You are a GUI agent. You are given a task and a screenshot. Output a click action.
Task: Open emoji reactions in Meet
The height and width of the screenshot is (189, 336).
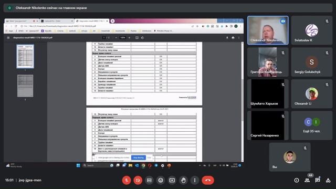pos(161,180)
